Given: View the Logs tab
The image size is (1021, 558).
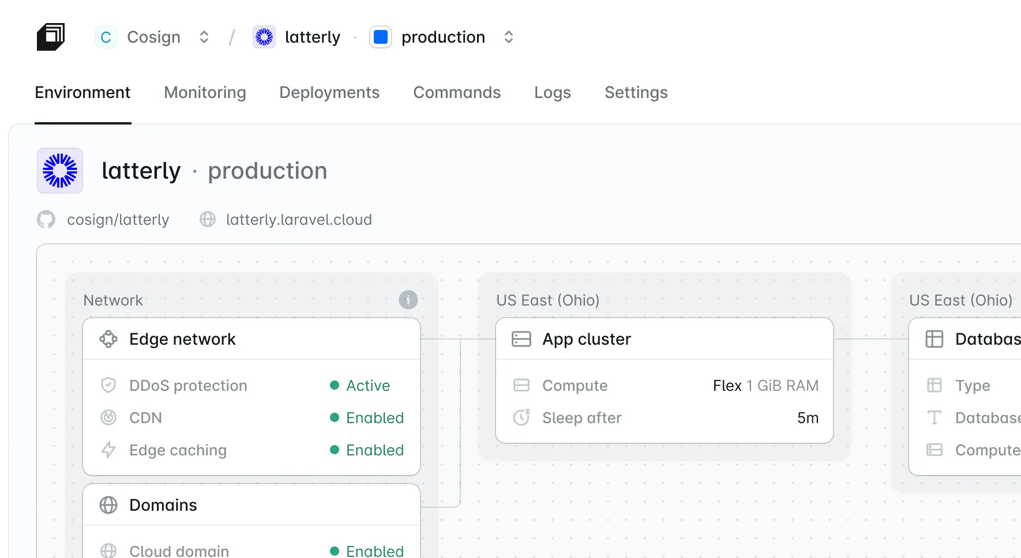Looking at the screenshot, I should (x=553, y=92).
